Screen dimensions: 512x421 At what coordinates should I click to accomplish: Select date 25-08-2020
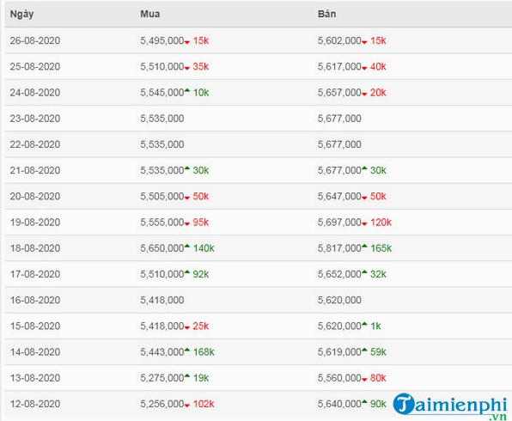pyautogui.click(x=35, y=67)
